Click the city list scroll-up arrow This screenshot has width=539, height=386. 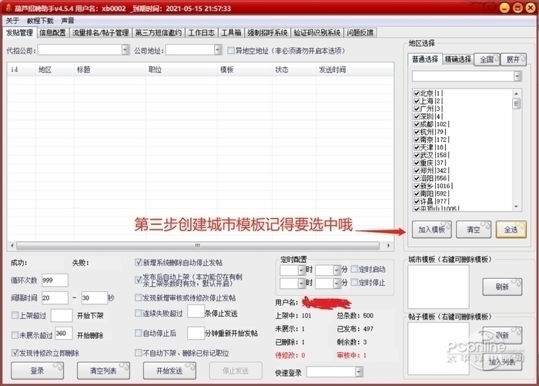(516, 93)
